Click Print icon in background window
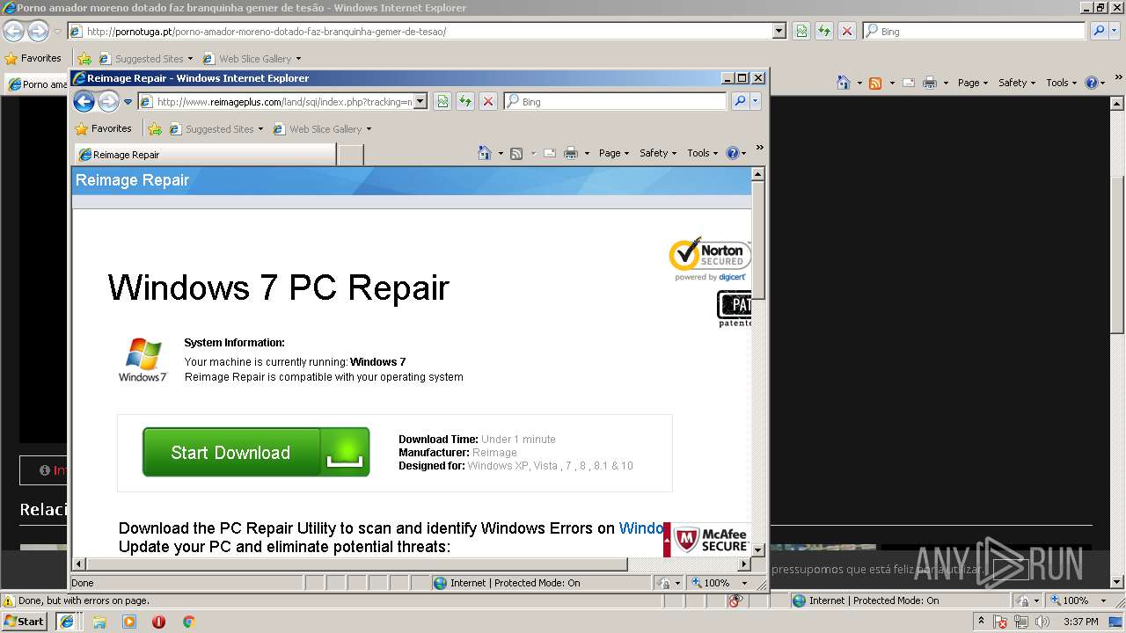This screenshot has height=633, width=1126. coord(930,83)
